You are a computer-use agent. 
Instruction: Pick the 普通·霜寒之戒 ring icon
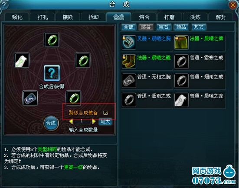pos(181,62)
